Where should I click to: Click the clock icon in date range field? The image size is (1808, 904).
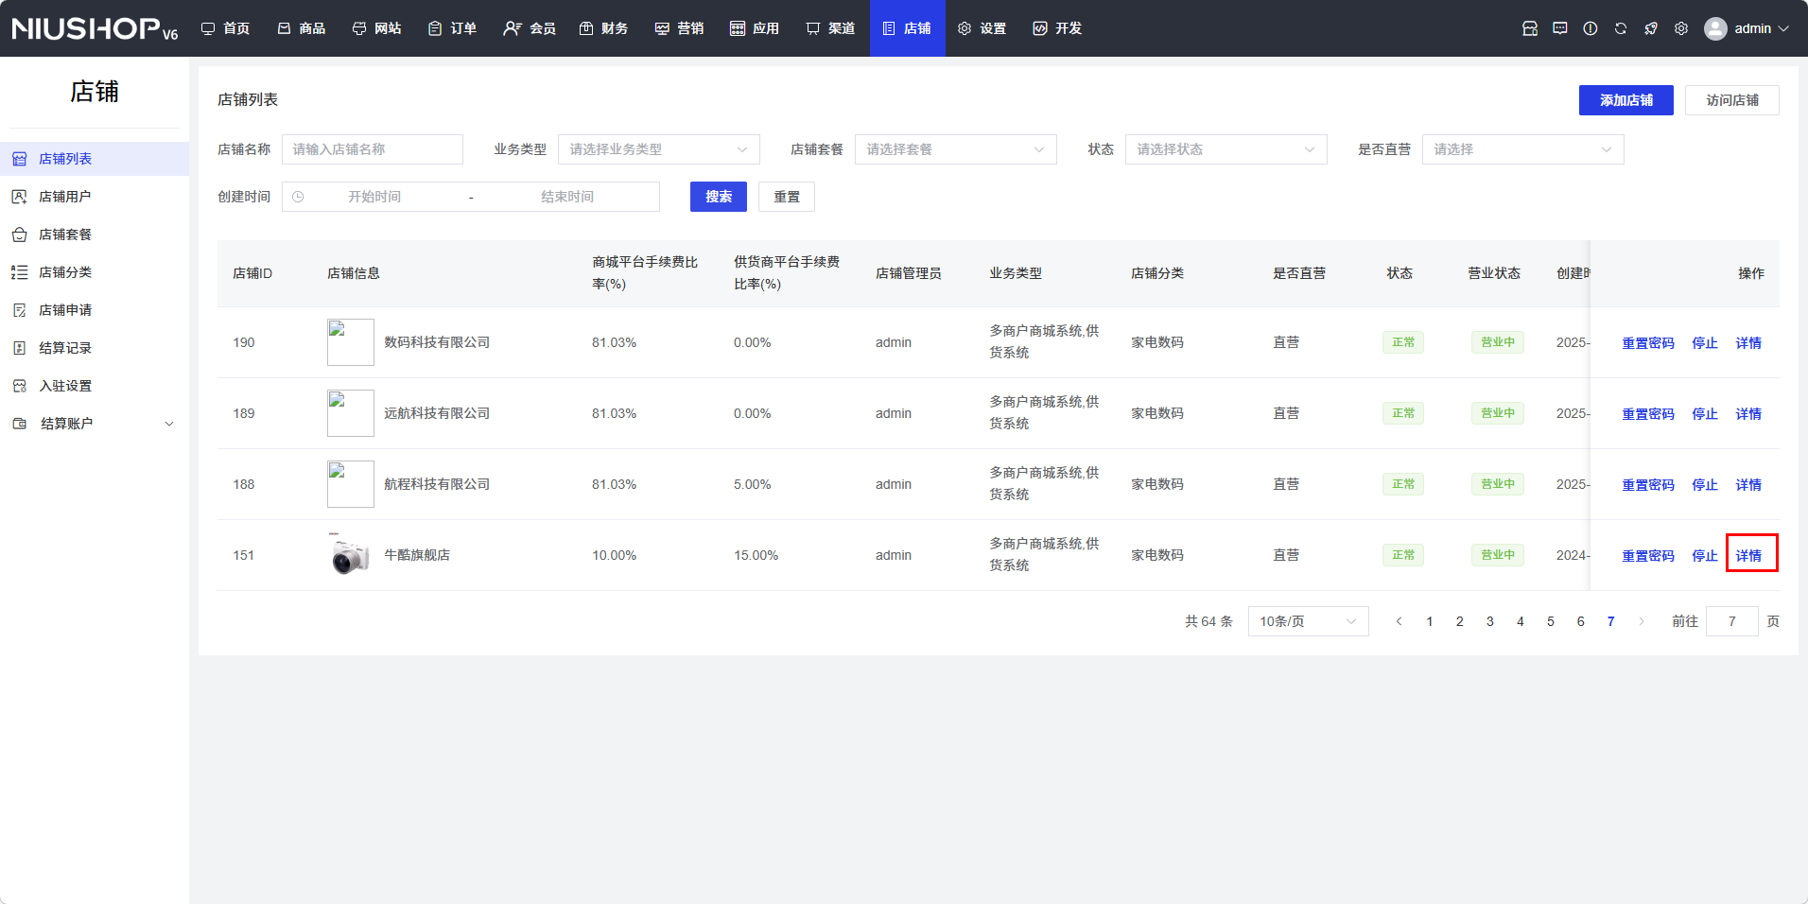(298, 197)
